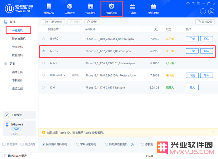The image size is (218, 159).
Task: Click the 64GB capacity badge
Action: tap(16, 129)
